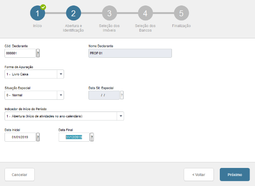The width and height of the screenshot is (255, 186).
Task: Focus the Data Sit. Especial date field
Action: (x=104, y=95)
